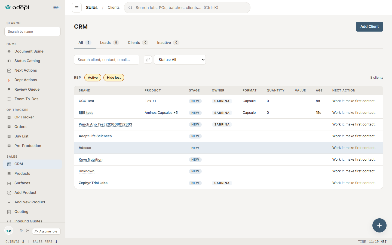392x245 pixels.
Task: Switch to the Inactive tab
Action: click(168, 42)
